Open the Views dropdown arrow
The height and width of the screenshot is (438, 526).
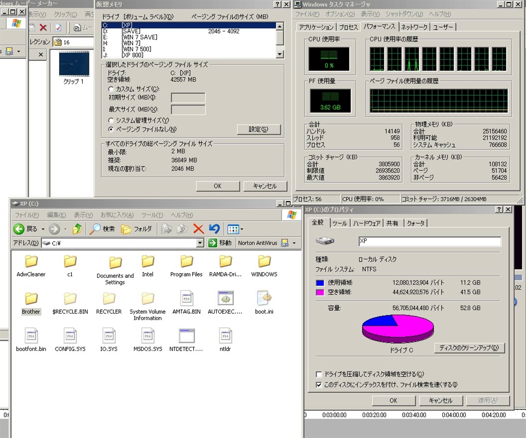point(241,229)
